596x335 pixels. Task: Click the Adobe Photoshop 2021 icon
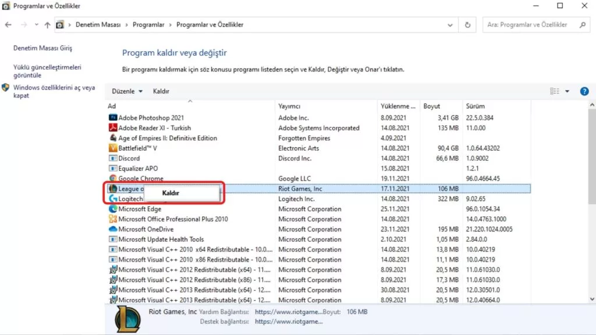pyautogui.click(x=112, y=117)
